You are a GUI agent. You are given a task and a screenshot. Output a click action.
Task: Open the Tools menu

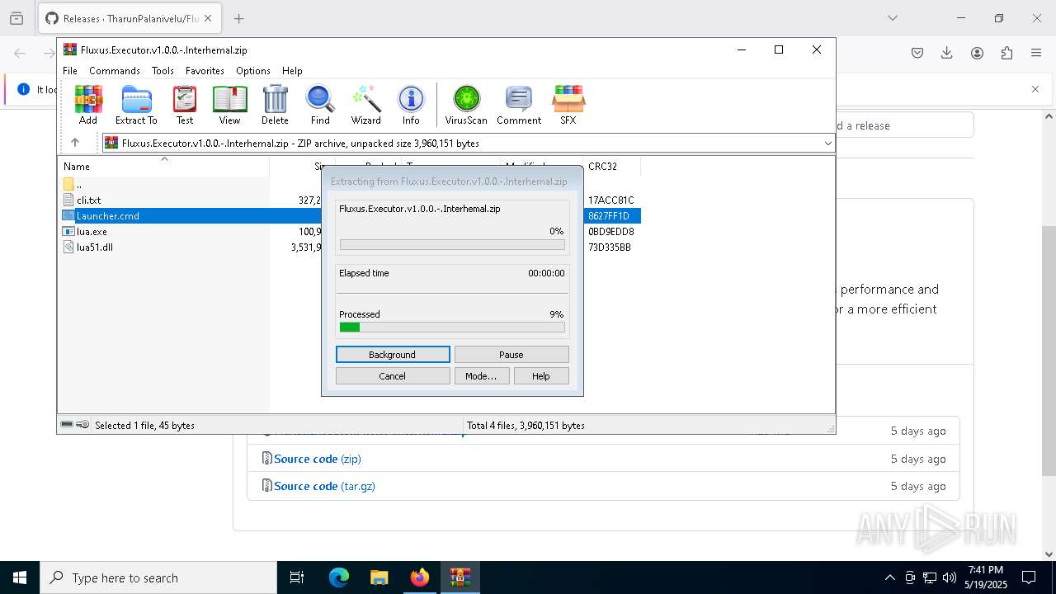click(x=163, y=71)
